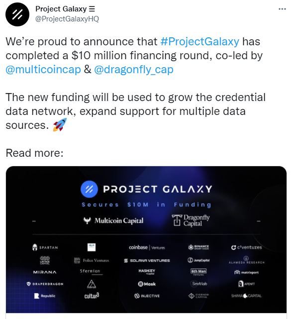Click the Multicoin Capital logo
The height and width of the screenshot is (319, 293).
point(113,220)
